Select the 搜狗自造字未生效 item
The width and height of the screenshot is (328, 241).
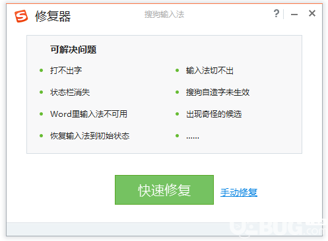(218, 92)
